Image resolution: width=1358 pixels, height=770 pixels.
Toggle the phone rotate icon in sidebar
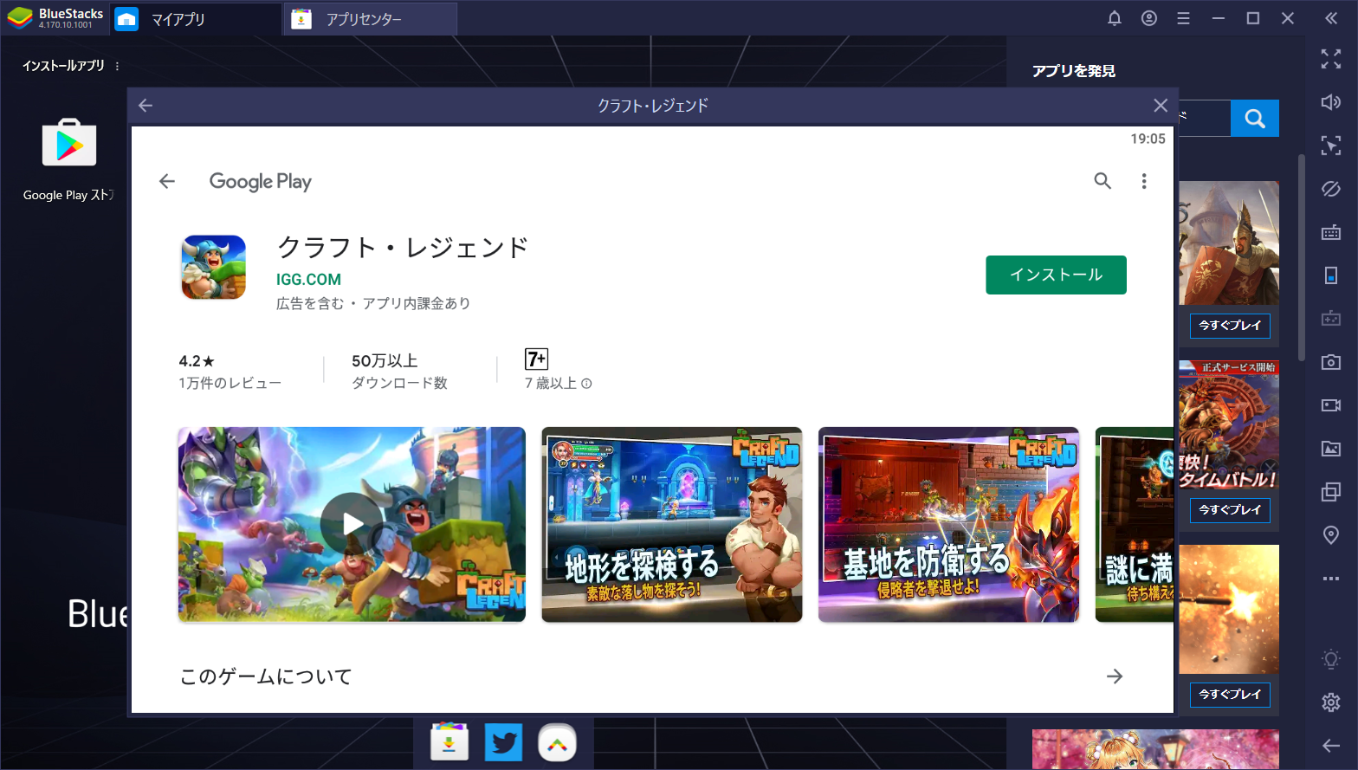(x=1331, y=275)
